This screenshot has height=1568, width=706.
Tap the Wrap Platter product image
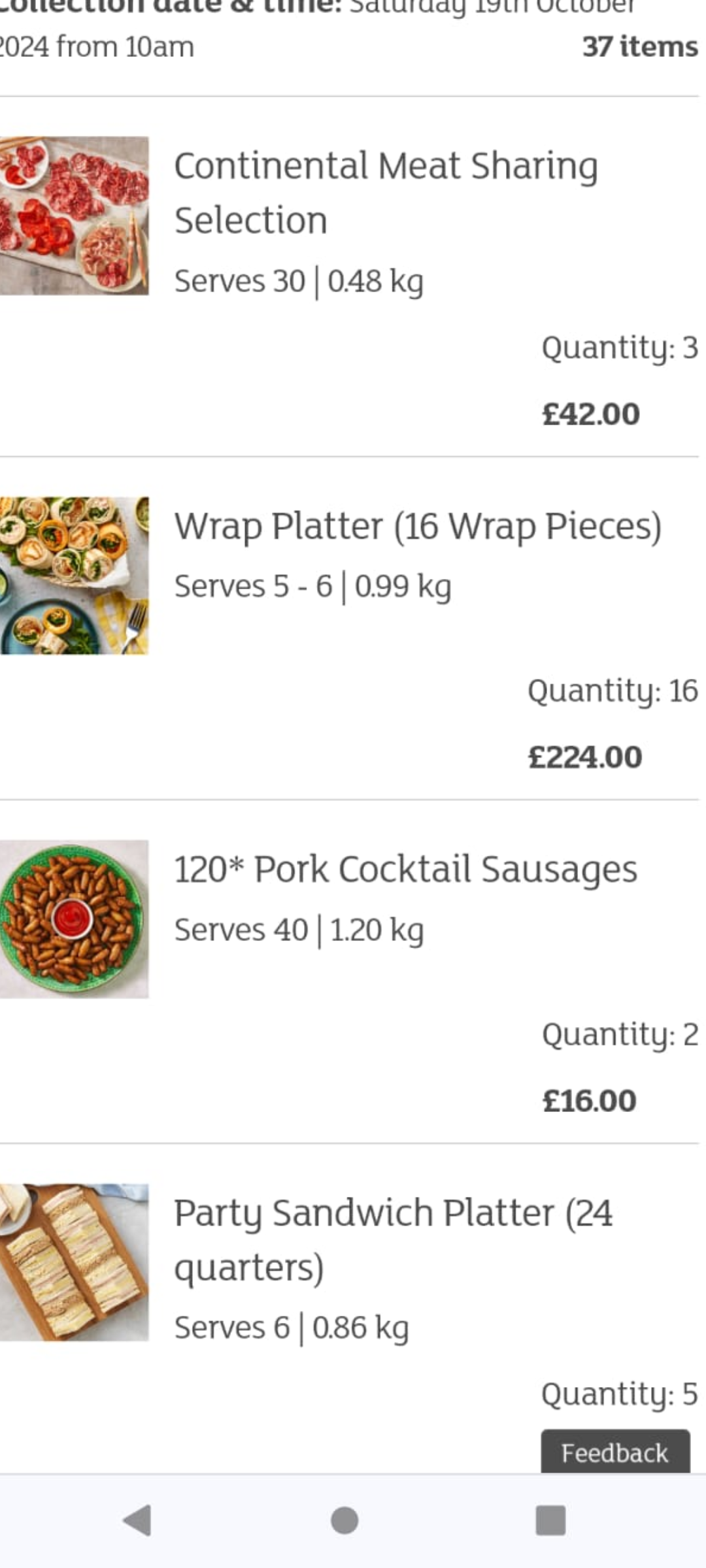(74, 576)
